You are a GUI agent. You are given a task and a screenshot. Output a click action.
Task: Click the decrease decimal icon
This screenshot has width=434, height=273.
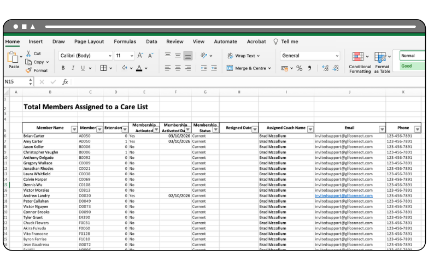click(336, 68)
